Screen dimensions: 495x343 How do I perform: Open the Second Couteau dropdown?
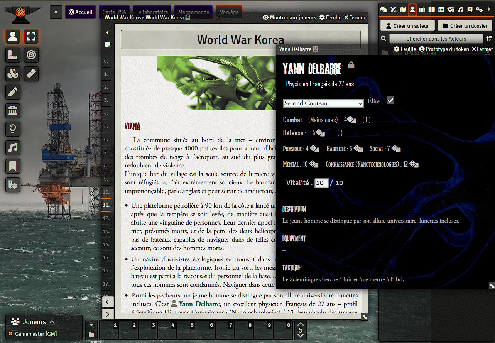click(323, 103)
